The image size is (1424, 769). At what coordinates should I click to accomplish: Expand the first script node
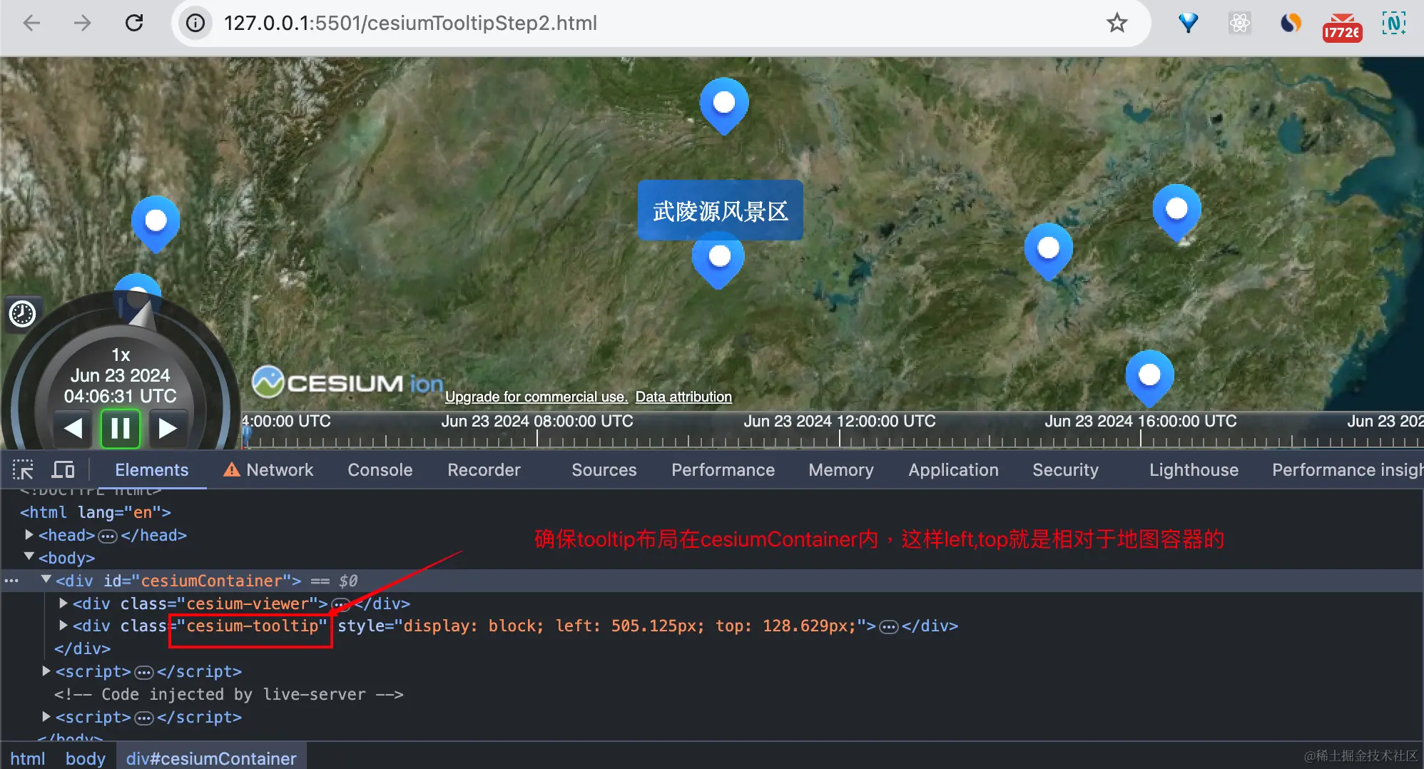pos(46,671)
